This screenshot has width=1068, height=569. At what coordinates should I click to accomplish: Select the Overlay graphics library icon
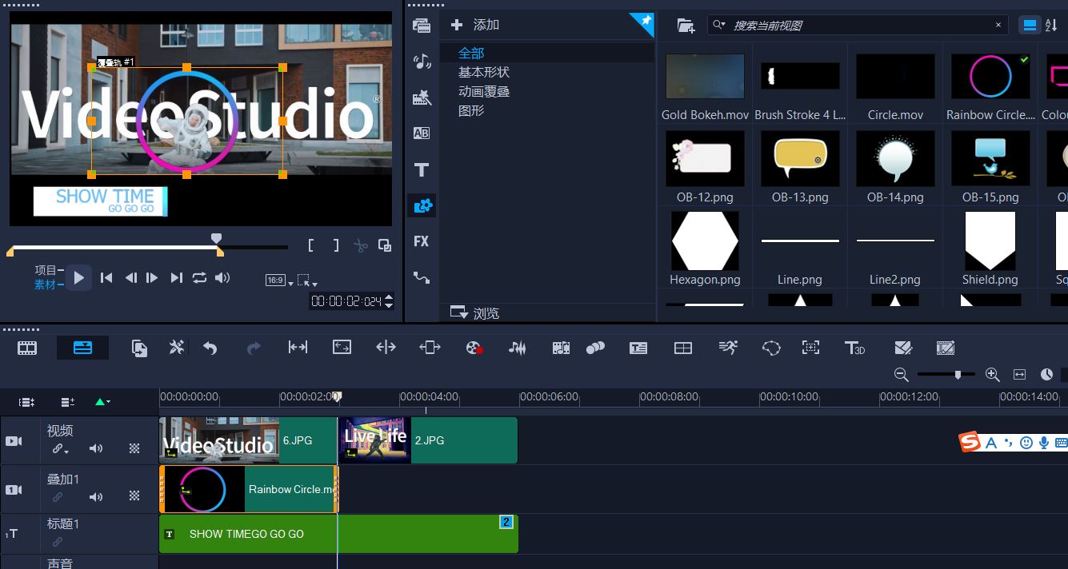(422, 205)
